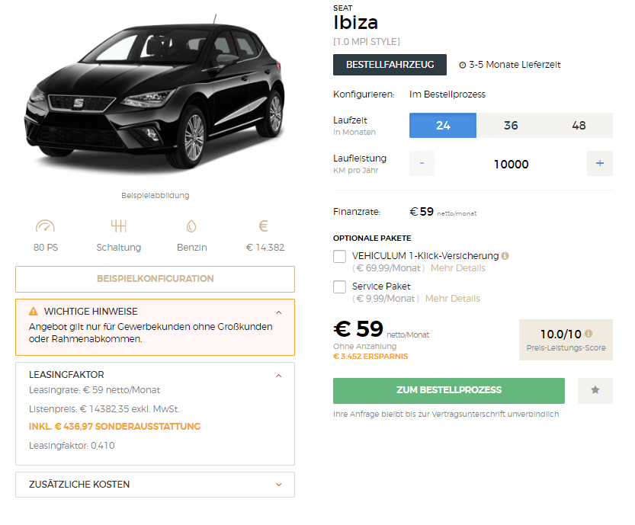635x525 pixels.
Task: Click the fuel drop Benzin icon
Action: [x=191, y=226]
